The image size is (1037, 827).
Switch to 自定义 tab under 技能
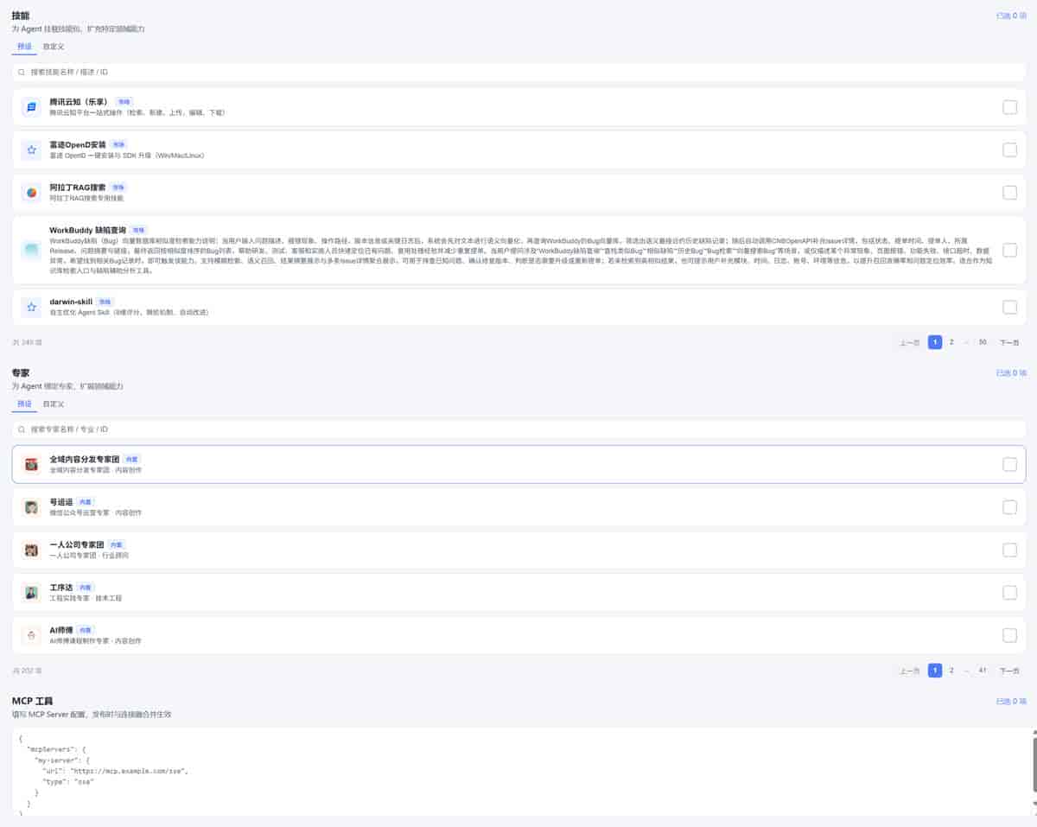point(54,47)
